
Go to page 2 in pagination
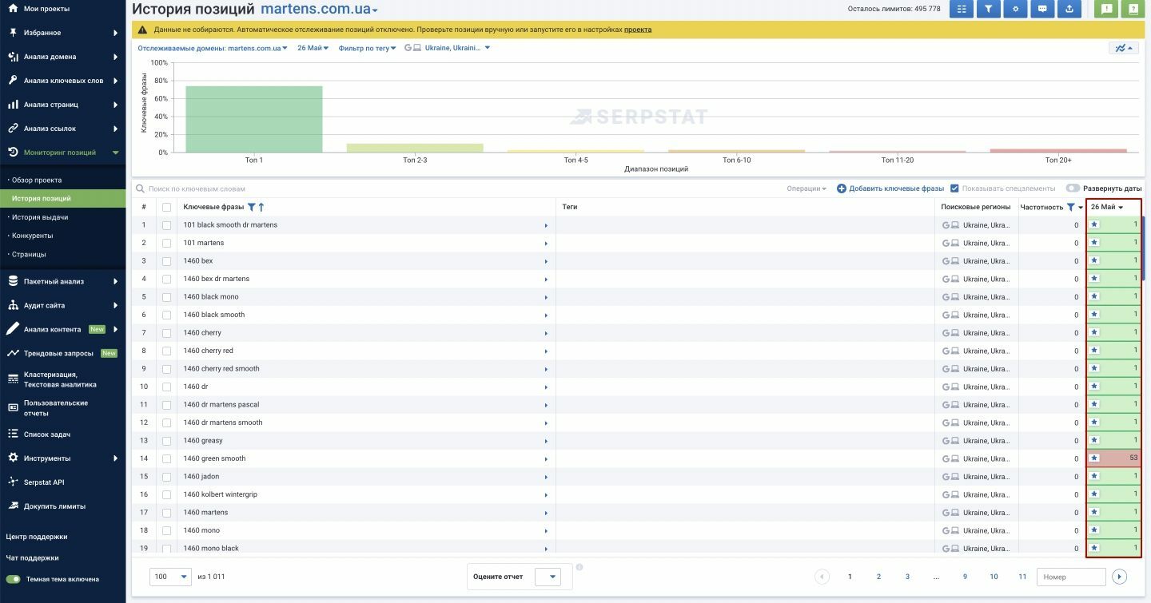coord(878,577)
